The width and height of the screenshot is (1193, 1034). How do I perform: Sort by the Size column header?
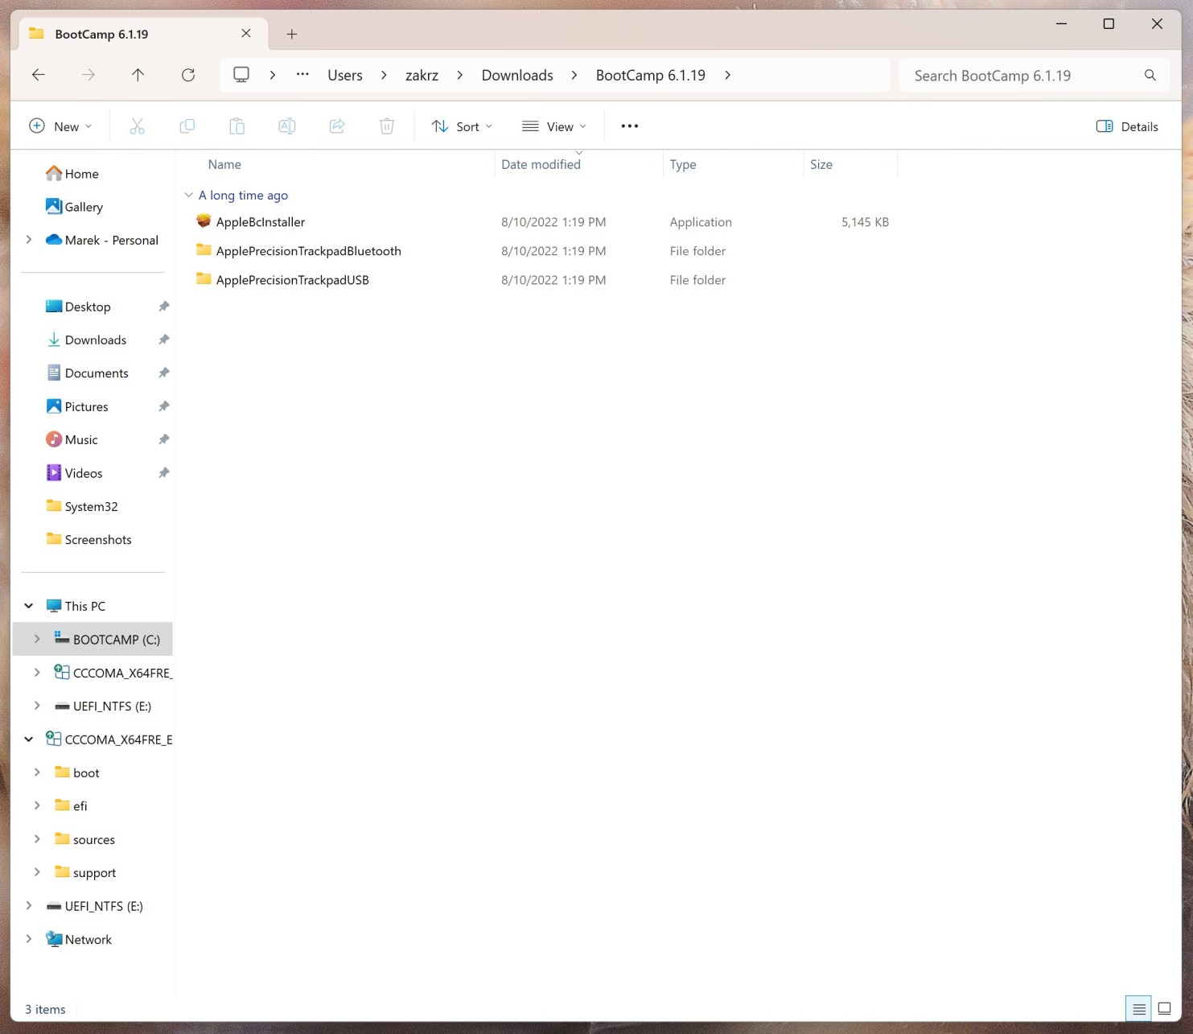[821, 164]
